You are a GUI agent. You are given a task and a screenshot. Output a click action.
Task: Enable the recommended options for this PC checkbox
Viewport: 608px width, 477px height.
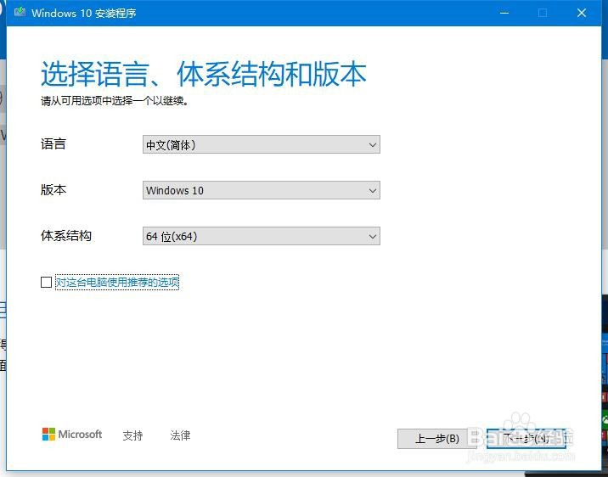tap(46, 282)
